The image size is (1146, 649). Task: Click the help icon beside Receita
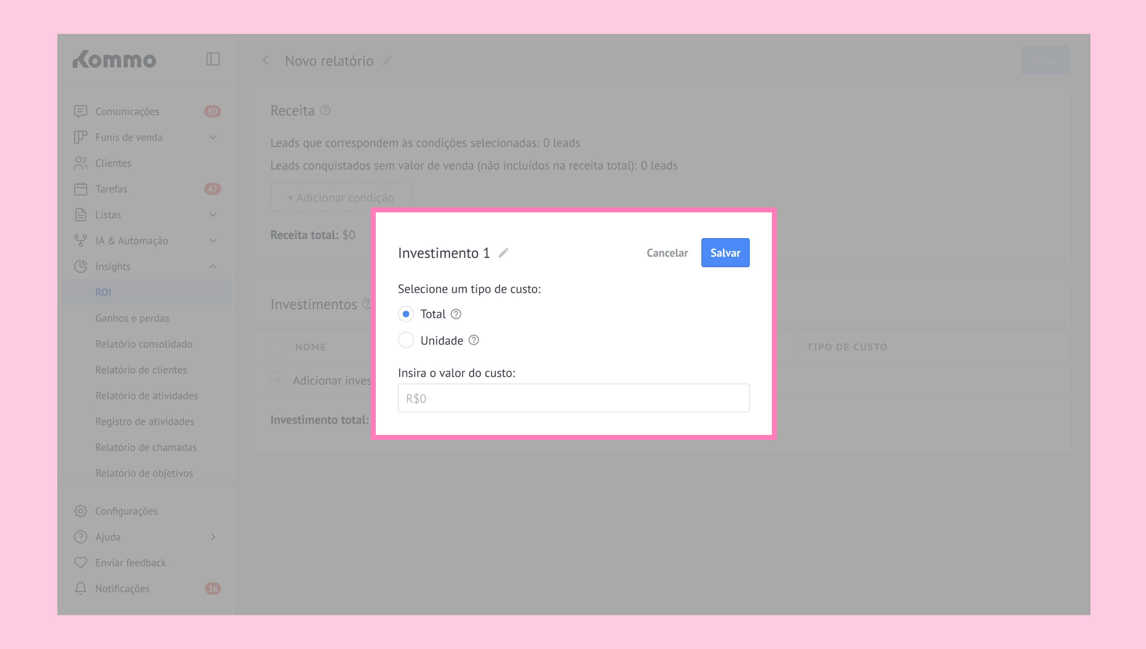[325, 110]
